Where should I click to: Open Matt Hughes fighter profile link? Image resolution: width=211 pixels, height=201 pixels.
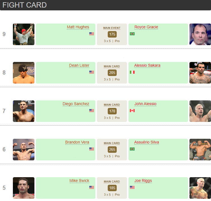pos(78,27)
